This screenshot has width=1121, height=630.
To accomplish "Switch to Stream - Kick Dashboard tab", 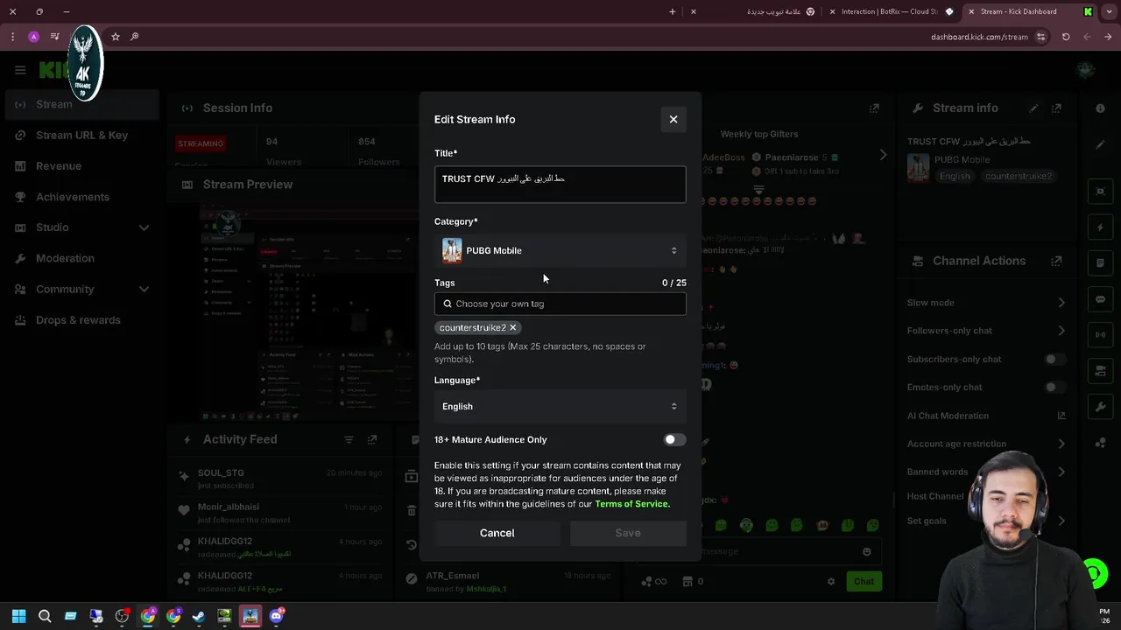I will (x=1029, y=11).
